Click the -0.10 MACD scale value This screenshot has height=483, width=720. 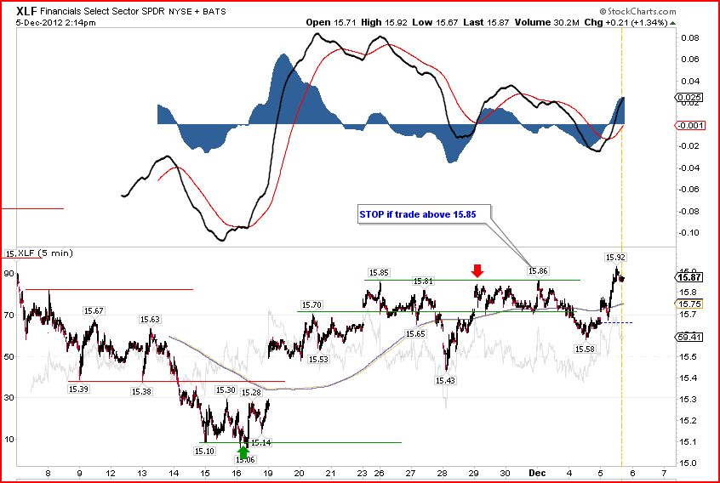click(689, 232)
